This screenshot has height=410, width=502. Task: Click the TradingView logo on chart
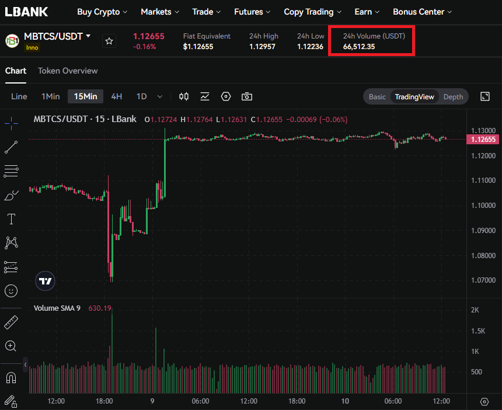[x=45, y=281]
